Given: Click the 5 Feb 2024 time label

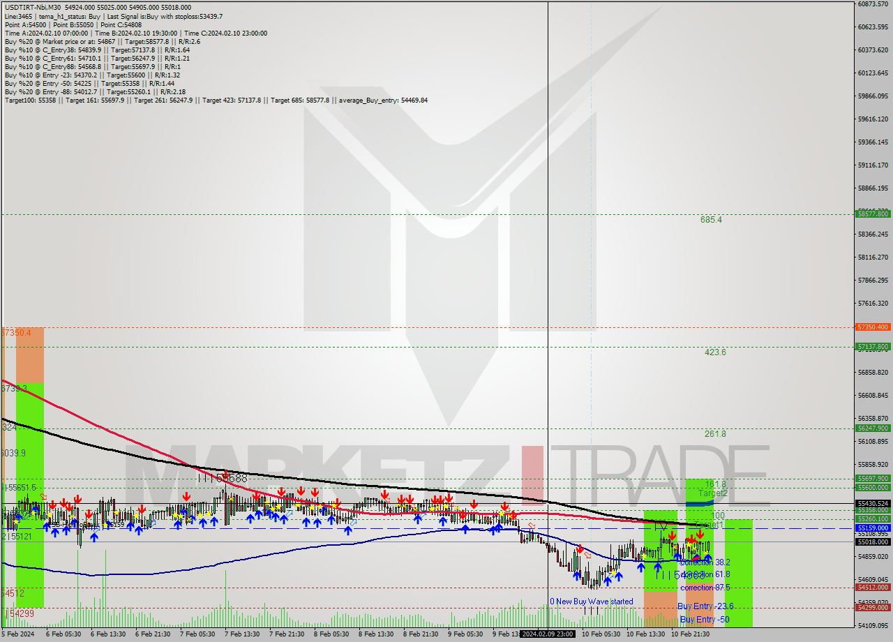Looking at the screenshot, I should 18,634.
